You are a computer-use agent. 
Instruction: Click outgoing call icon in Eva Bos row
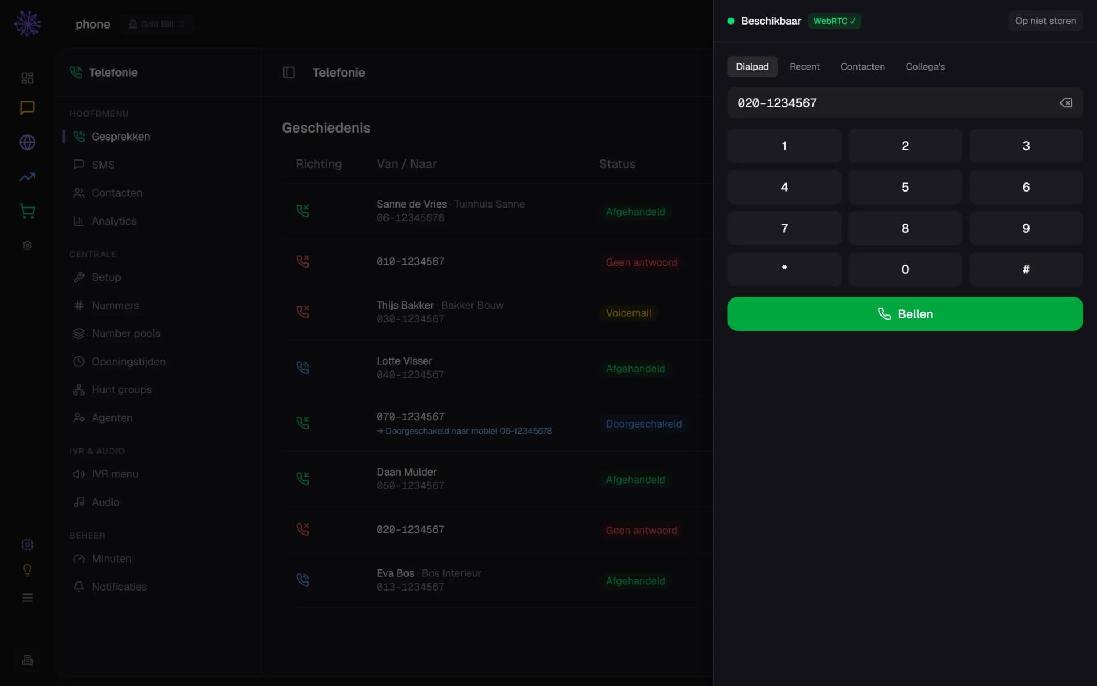pyautogui.click(x=303, y=580)
